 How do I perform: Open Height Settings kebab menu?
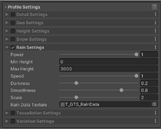click(155, 31)
